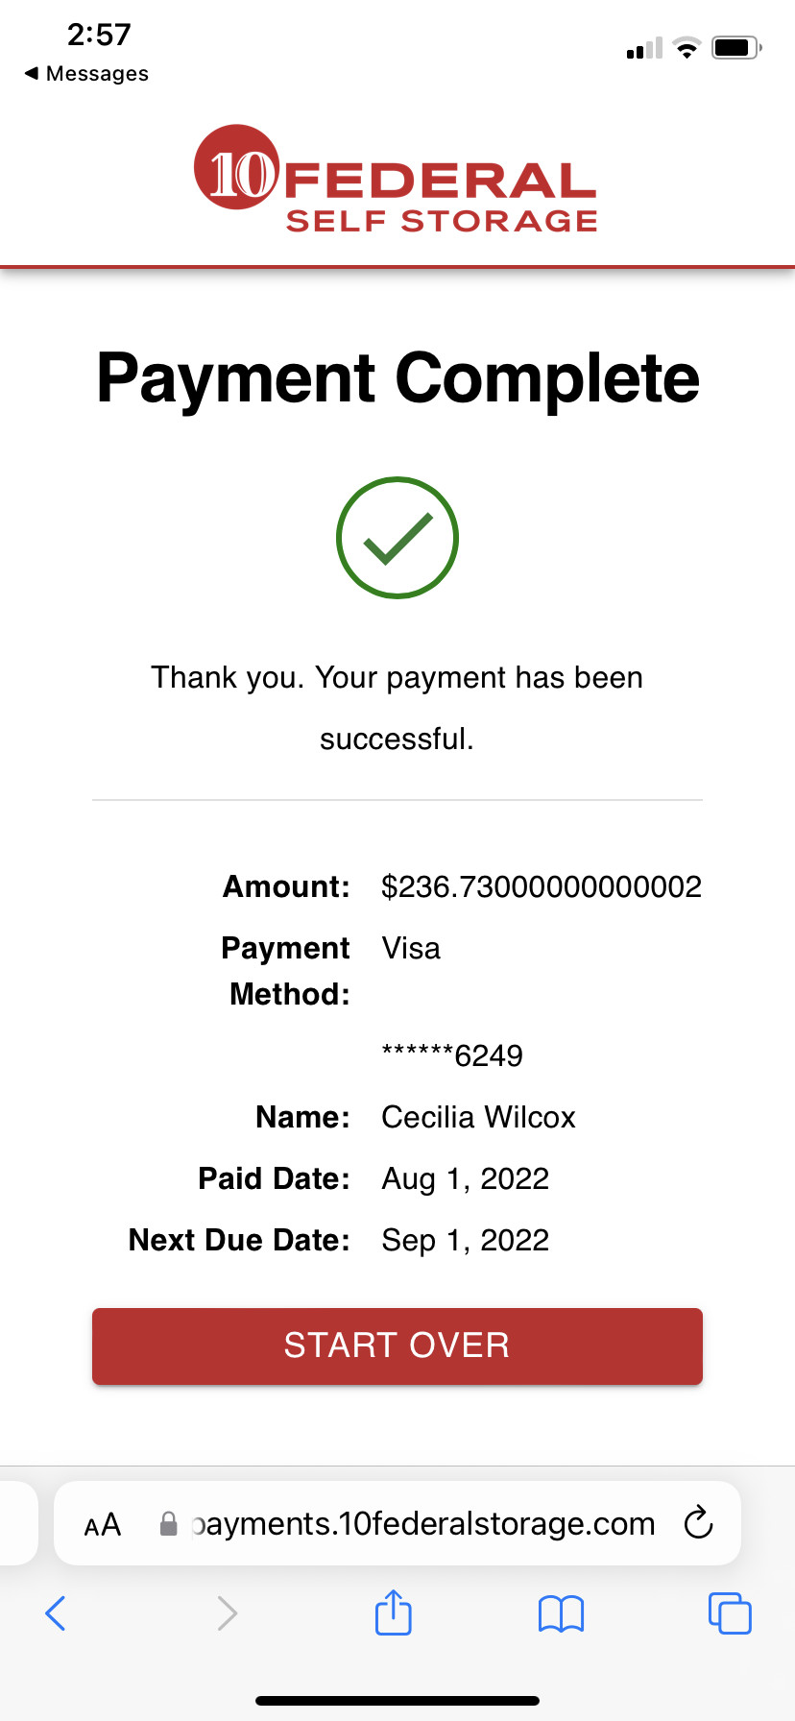
Task: Tap the name Cecilia Wilcox
Action: [x=478, y=1117]
